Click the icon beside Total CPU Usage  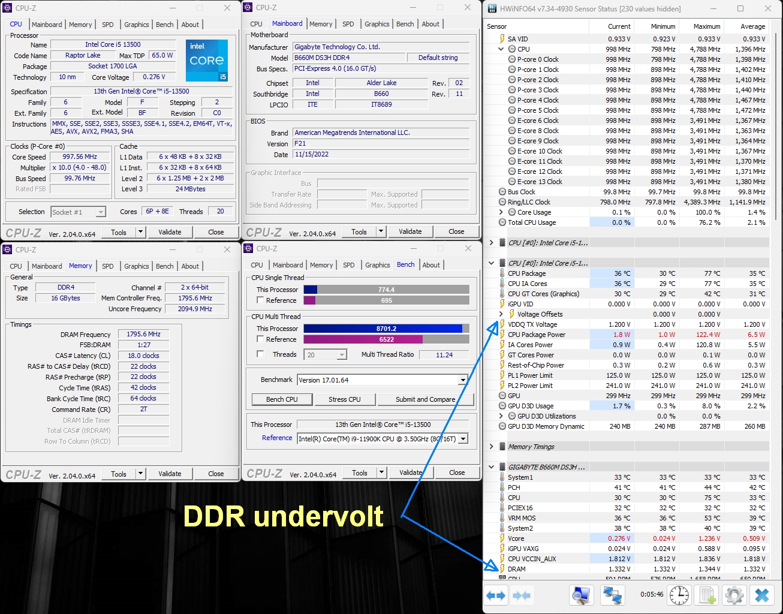pos(502,222)
